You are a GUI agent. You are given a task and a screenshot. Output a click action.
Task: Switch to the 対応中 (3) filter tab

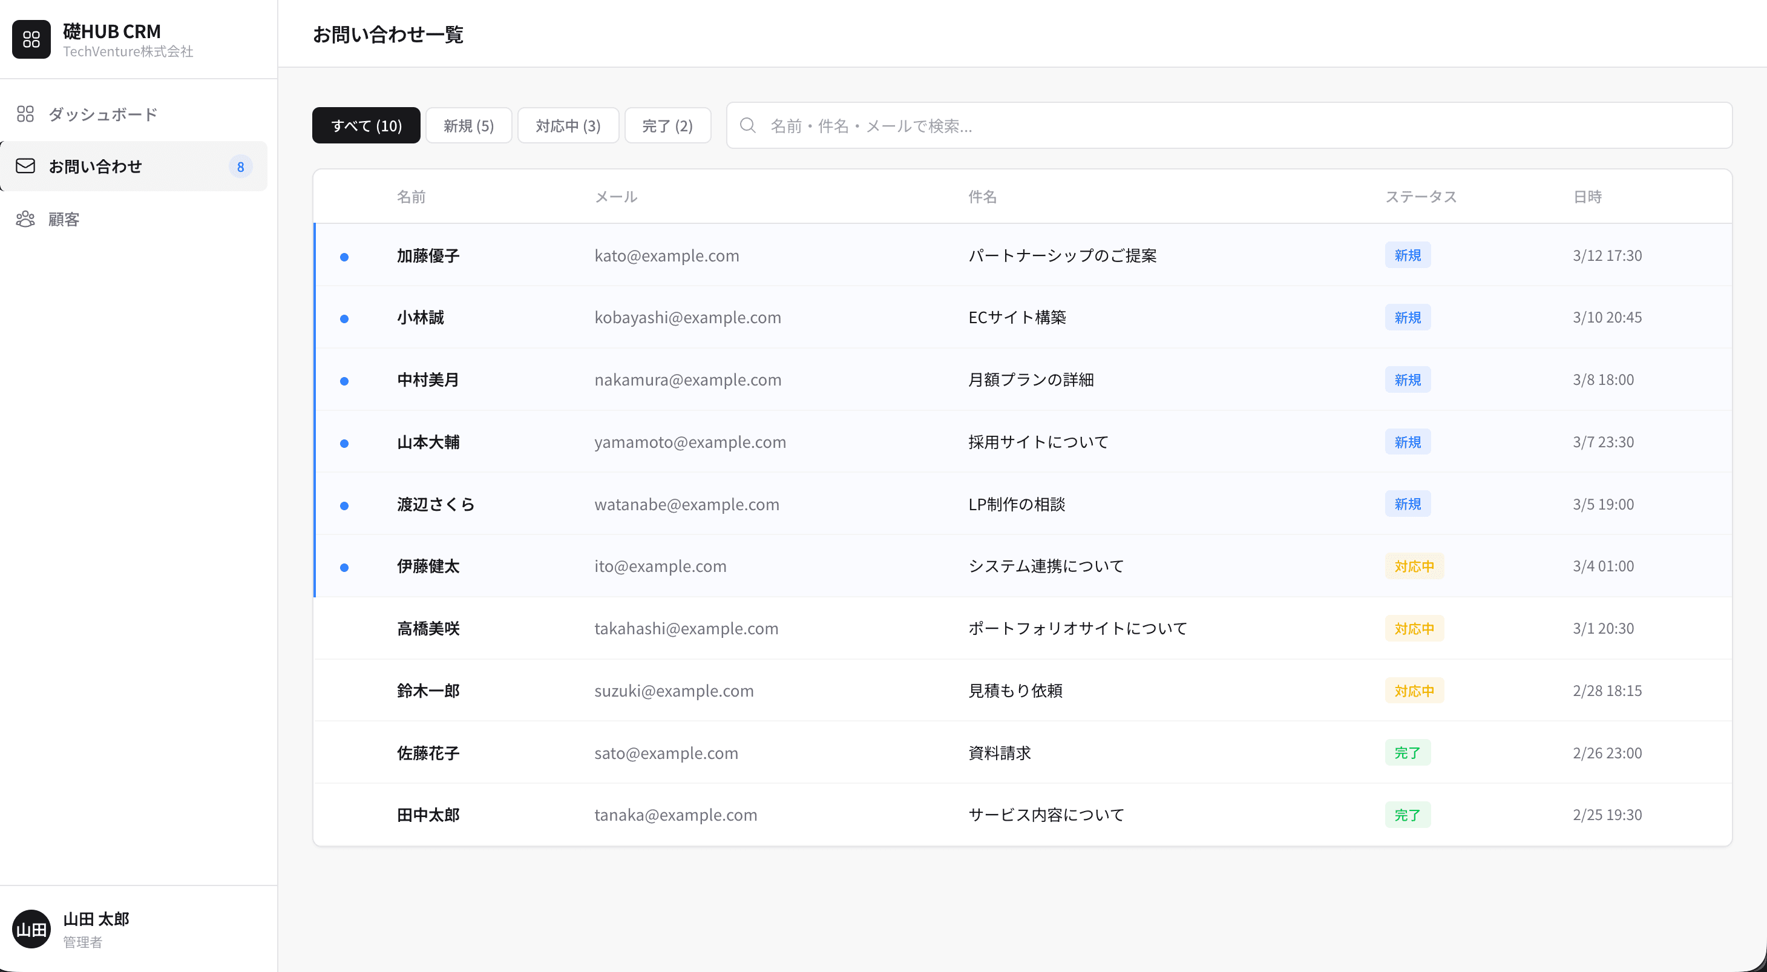[x=568, y=125]
